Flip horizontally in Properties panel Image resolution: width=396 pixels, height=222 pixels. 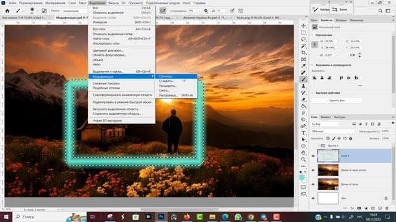[353, 55]
